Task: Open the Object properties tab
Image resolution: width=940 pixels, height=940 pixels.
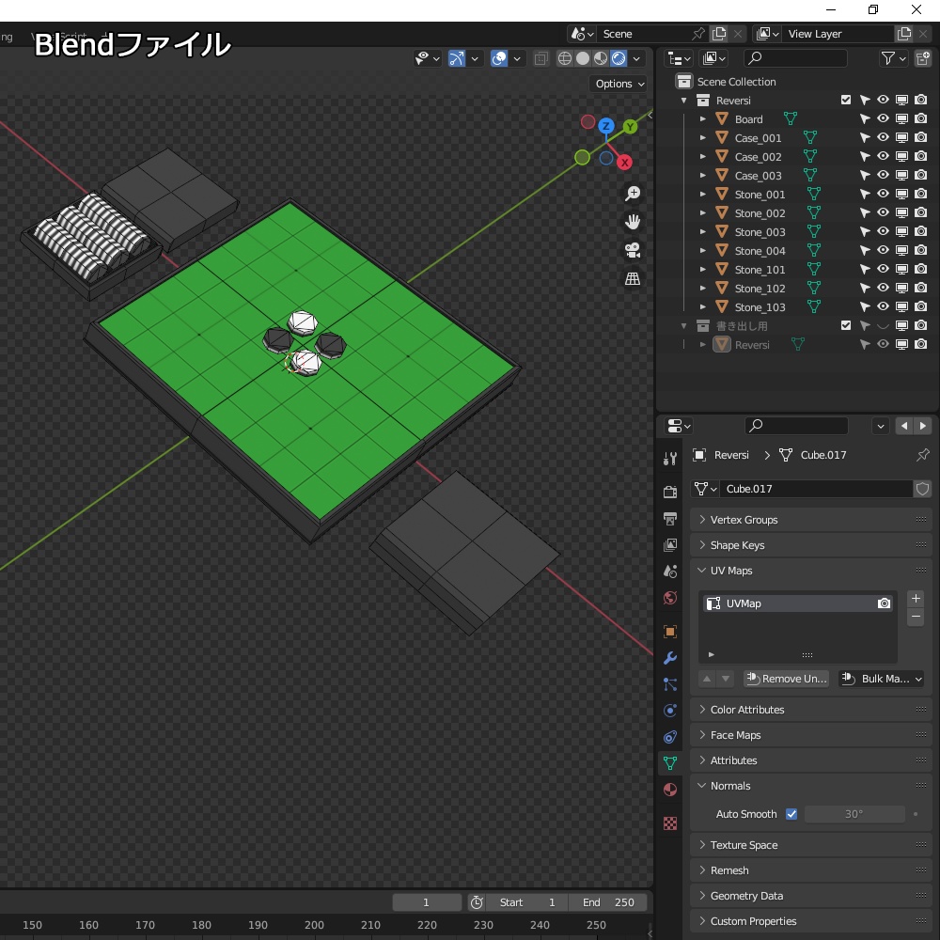Action: 669,632
